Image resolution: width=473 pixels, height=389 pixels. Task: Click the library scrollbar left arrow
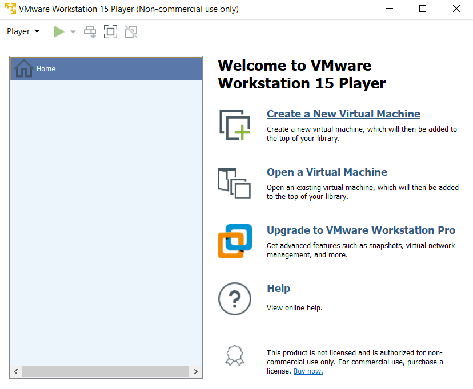tap(16, 371)
